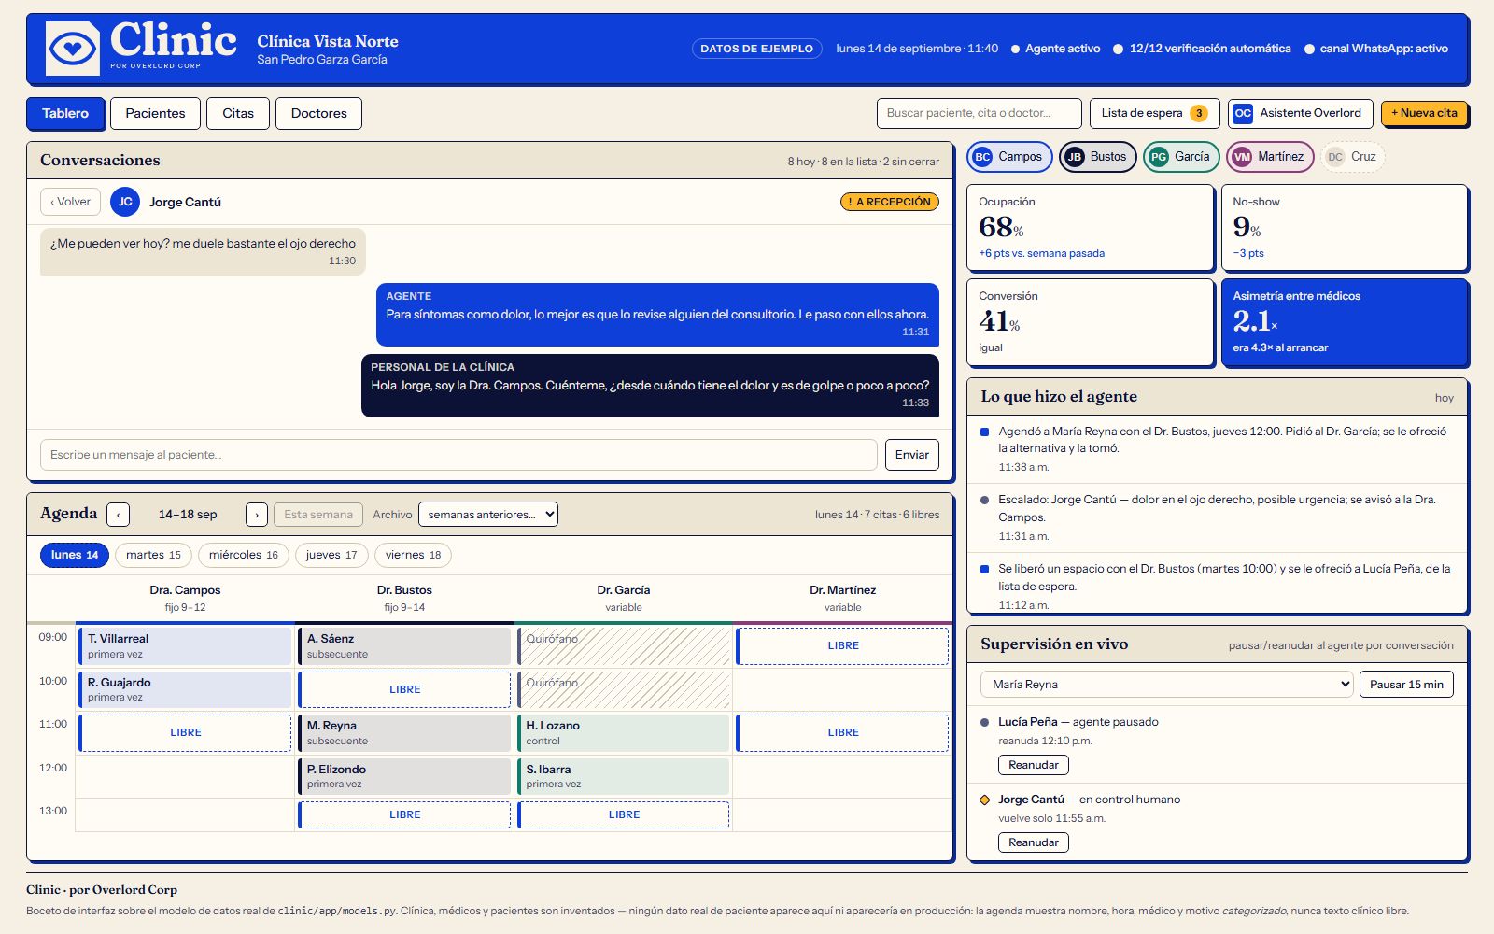This screenshot has height=934, width=1494.
Task: Go to next week in Agenda
Action: pyautogui.click(x=257, y=515)
